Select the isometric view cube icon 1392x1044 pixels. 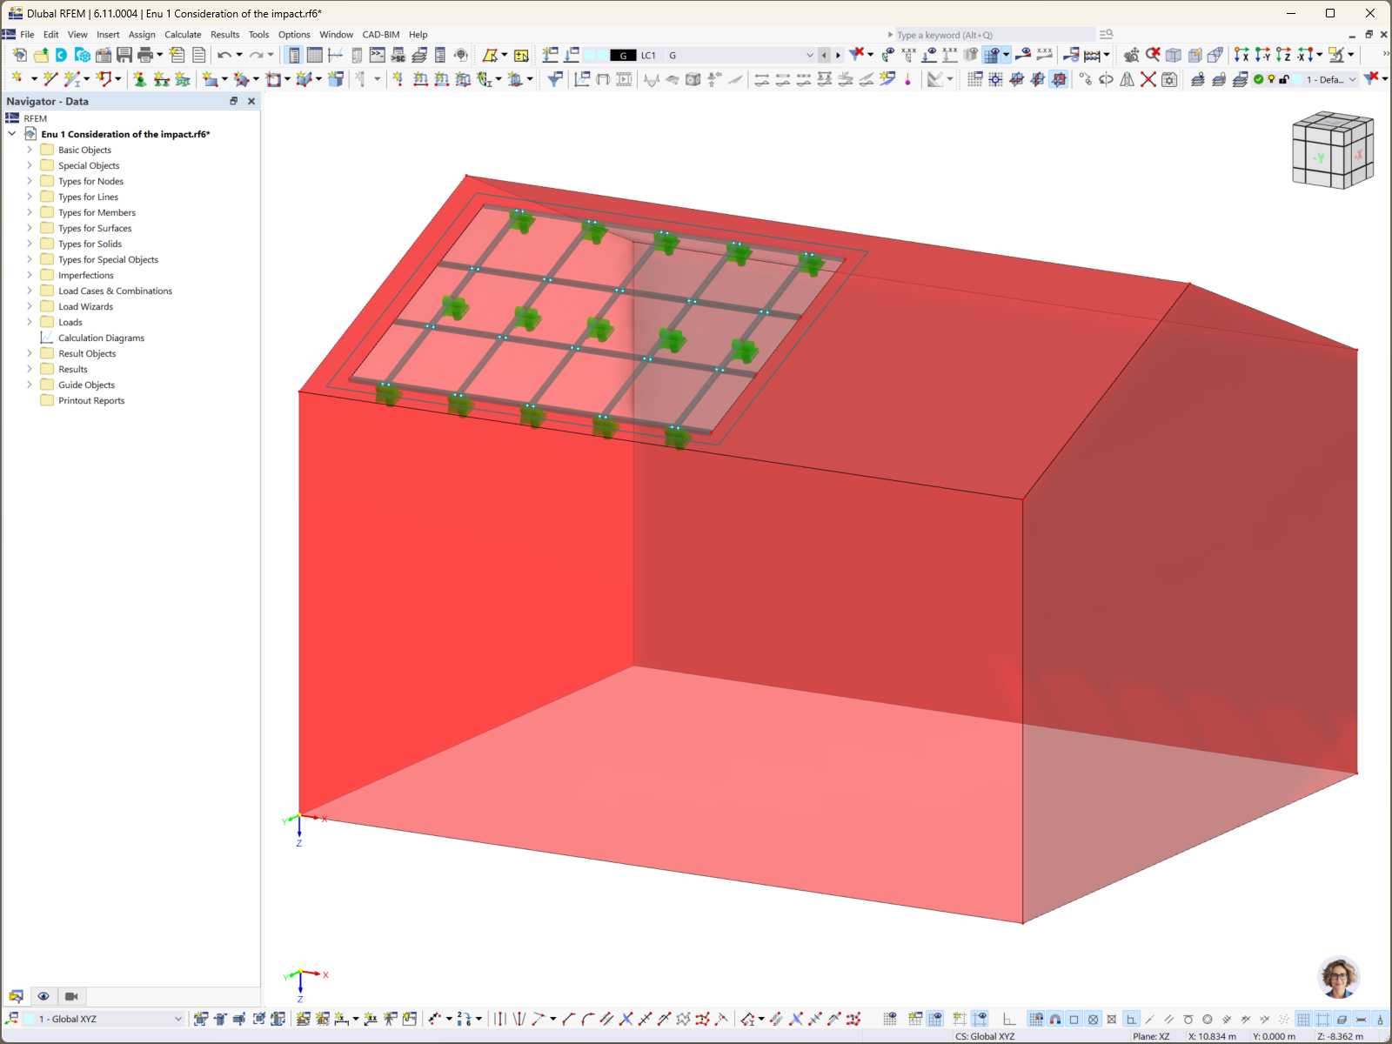tap(1333, 150)
